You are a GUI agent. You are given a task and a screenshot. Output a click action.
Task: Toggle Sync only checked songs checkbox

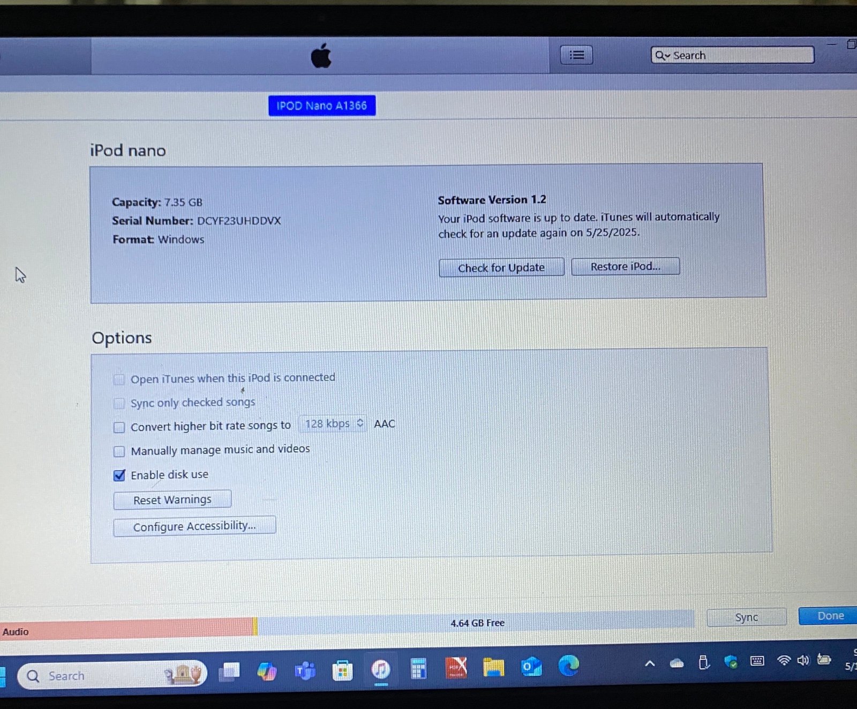pyautogui.click(x=119, y=403)
